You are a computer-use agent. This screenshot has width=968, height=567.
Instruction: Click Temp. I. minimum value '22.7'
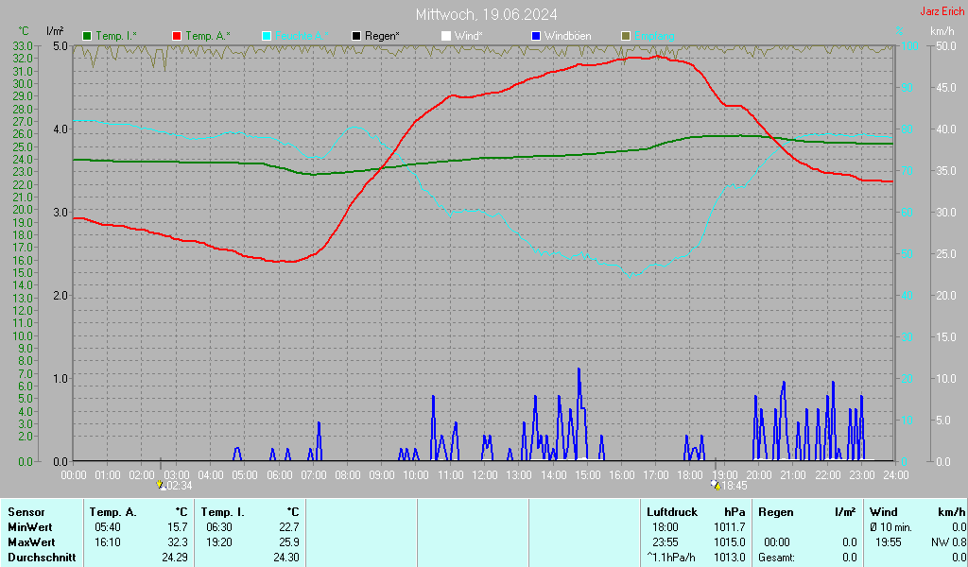[x=289, y=527]
